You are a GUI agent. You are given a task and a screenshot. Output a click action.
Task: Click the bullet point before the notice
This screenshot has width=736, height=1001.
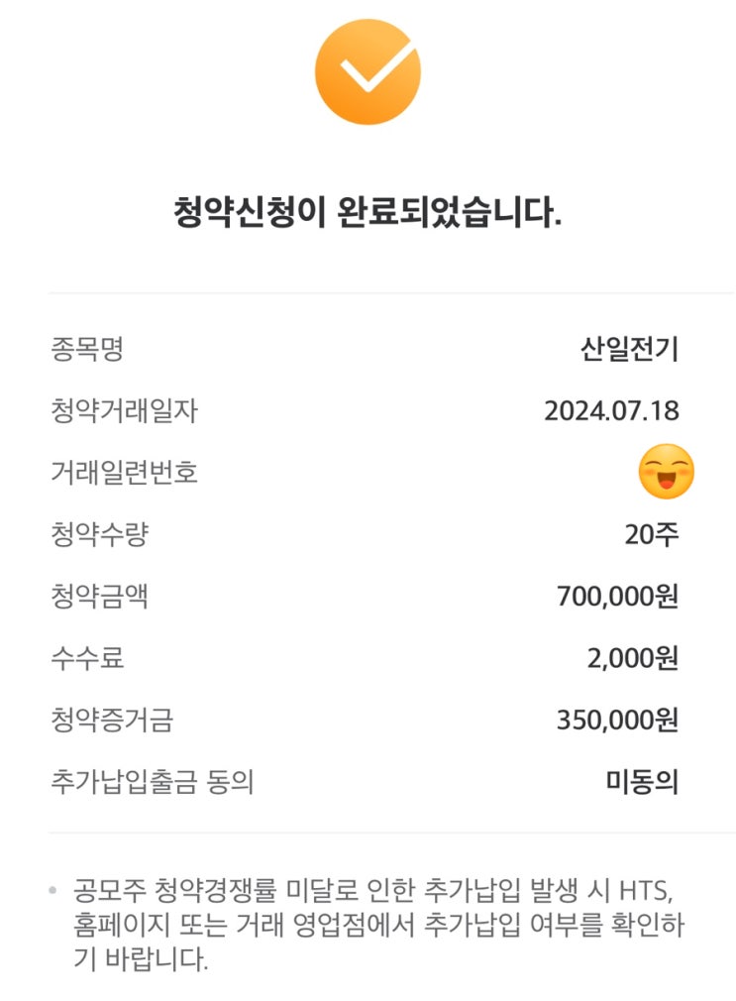coord(53,891)
